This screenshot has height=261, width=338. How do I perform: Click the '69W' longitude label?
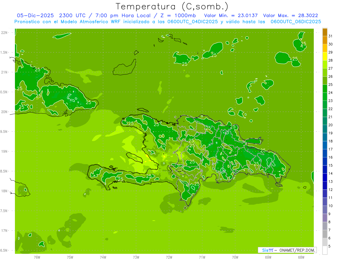(x=268, y=257)
